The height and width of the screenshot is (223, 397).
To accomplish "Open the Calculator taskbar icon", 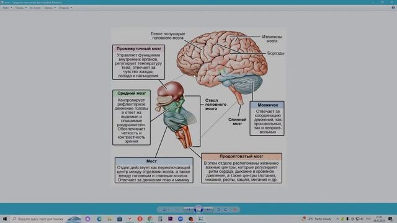I will coord(160,219).
